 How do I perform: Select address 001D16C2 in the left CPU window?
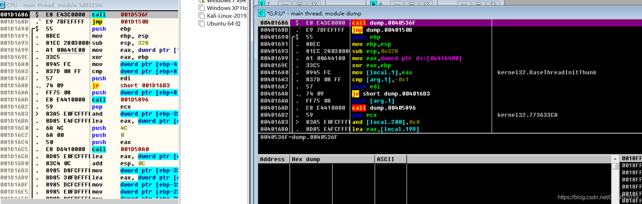click(14, 135)
